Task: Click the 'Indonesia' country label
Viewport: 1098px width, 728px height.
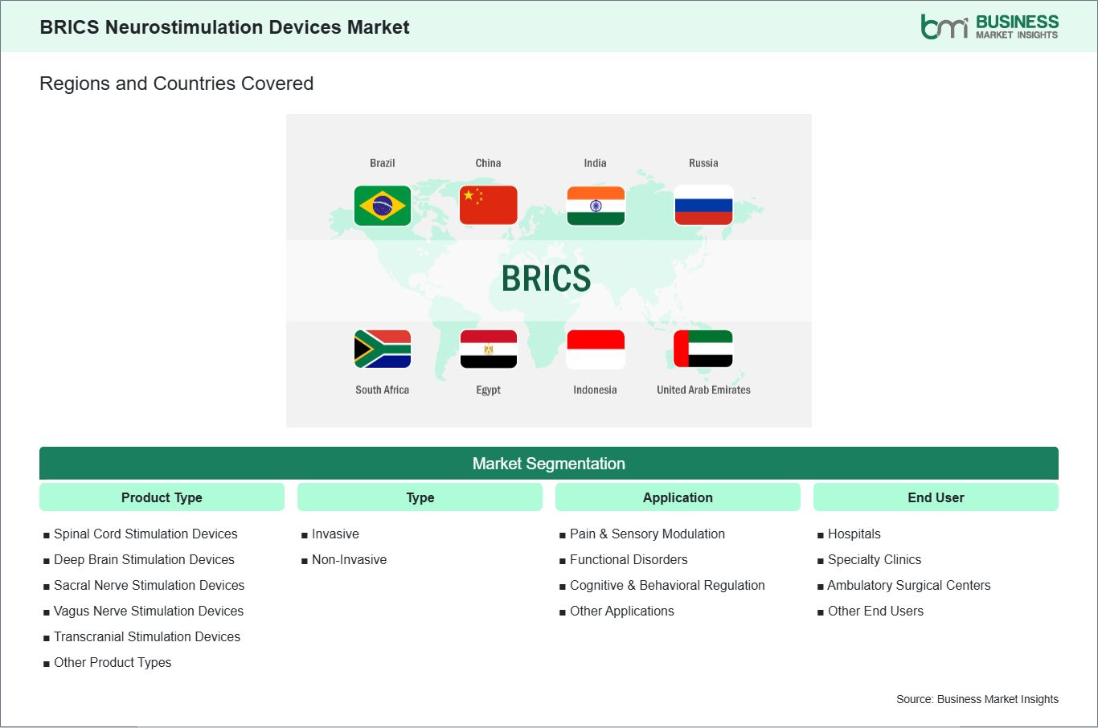Action: pyautogui.click(x=595, y=390)
